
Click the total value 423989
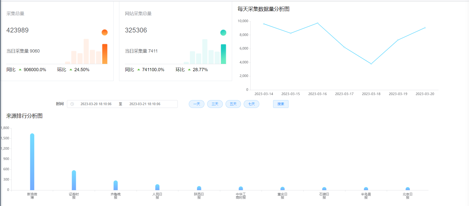tap(17, 30)
